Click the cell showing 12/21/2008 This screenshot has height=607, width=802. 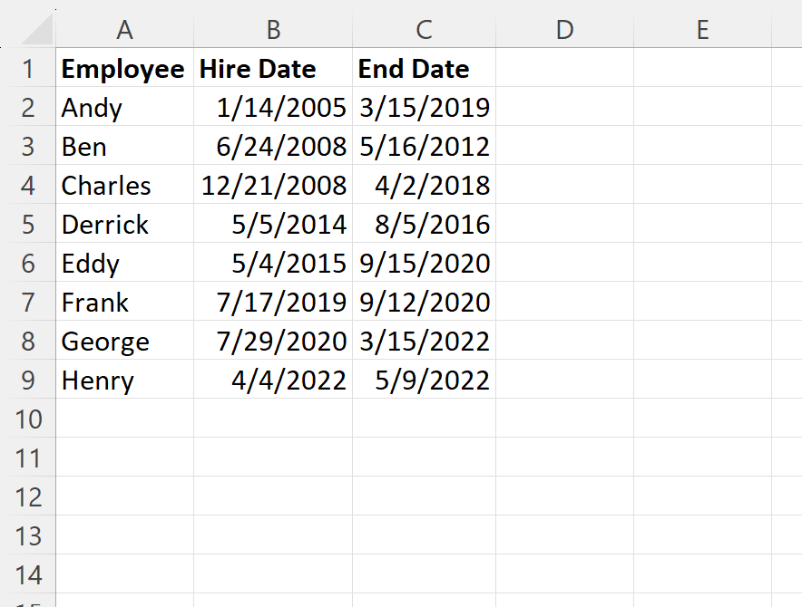pos(273,186)
